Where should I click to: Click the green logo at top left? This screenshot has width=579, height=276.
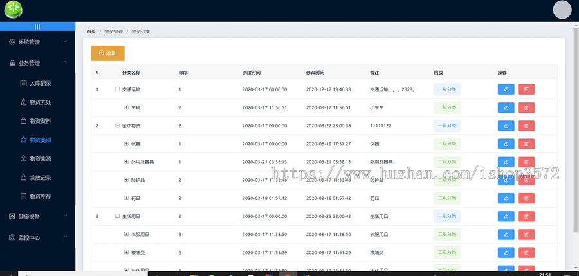click(14, 10)
